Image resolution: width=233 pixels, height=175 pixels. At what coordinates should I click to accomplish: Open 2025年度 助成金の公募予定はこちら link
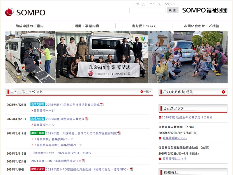tap(187, 118)
